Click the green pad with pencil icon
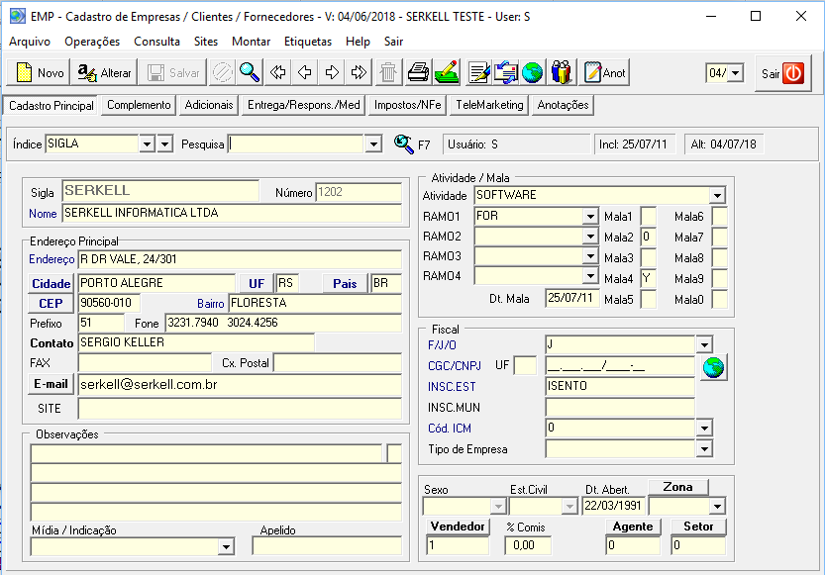The width and height of the screenshot is (825, 575). [x=447, y=72]
